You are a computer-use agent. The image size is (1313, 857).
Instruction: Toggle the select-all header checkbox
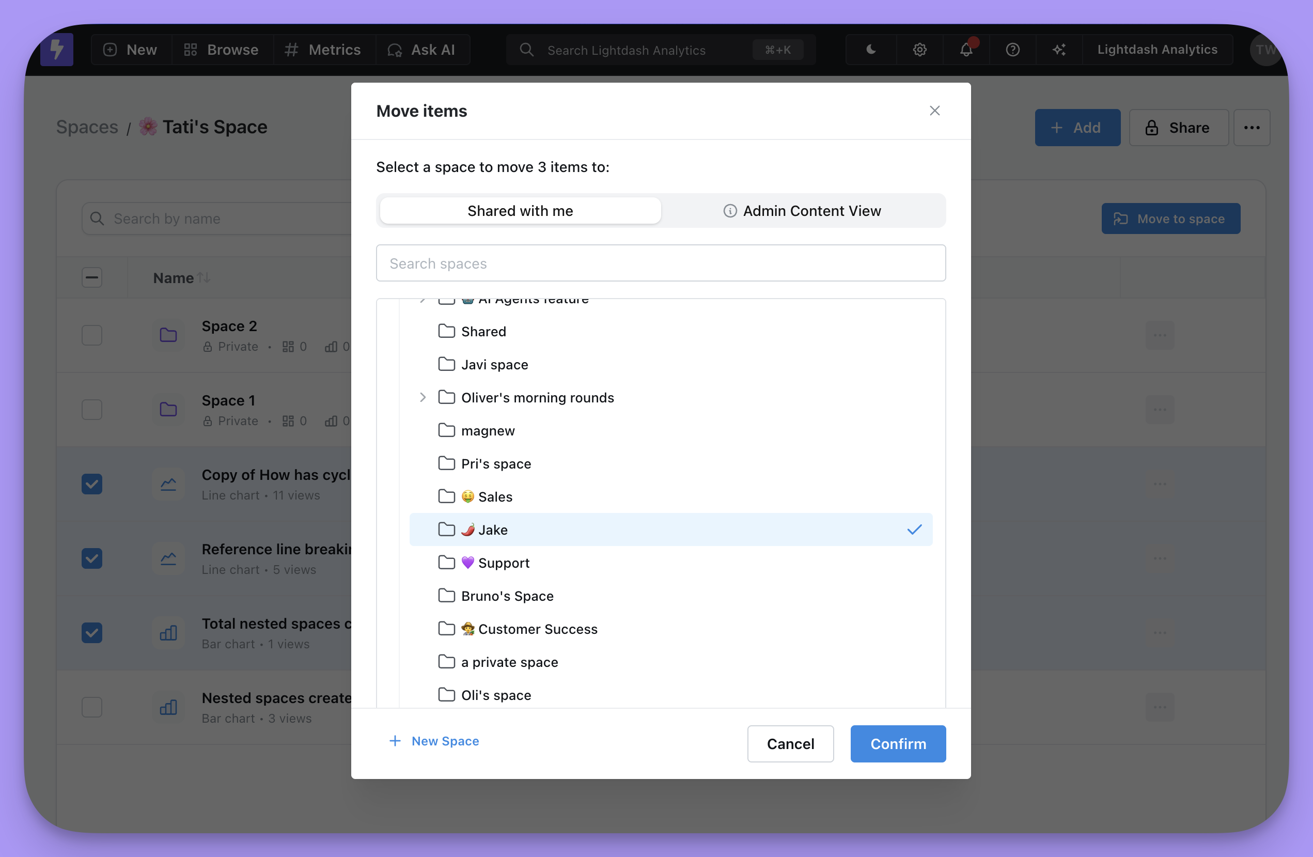pos(91,277)
